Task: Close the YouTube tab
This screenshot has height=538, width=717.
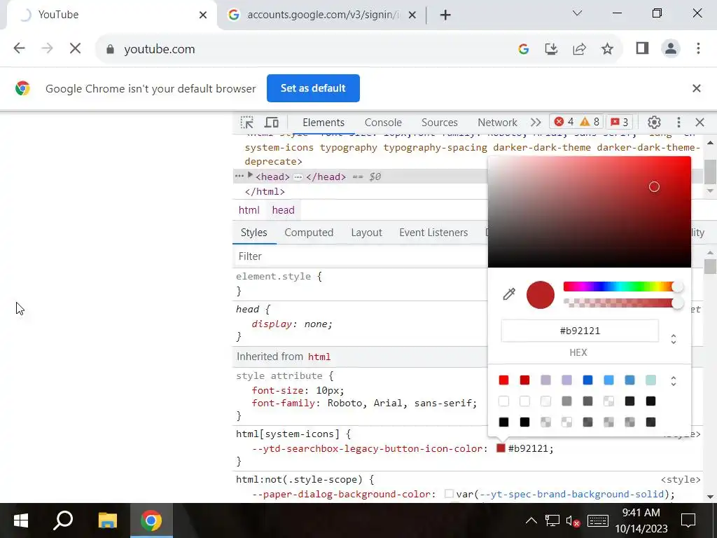Action: click(203, 15)
